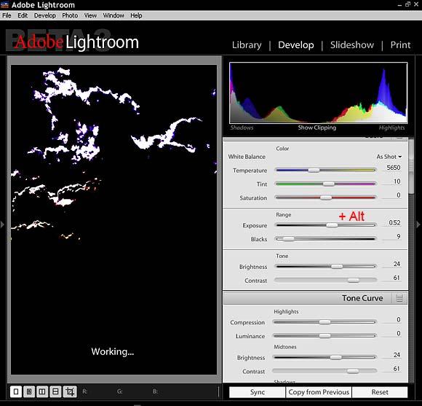Click Copy from Previous button
This screenshot has width=422, height=406.
tap(319, 392)
